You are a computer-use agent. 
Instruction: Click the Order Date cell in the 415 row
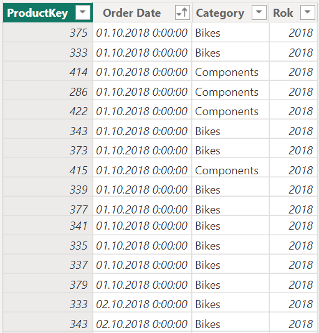pyautogui.click(x=143, y=171)
